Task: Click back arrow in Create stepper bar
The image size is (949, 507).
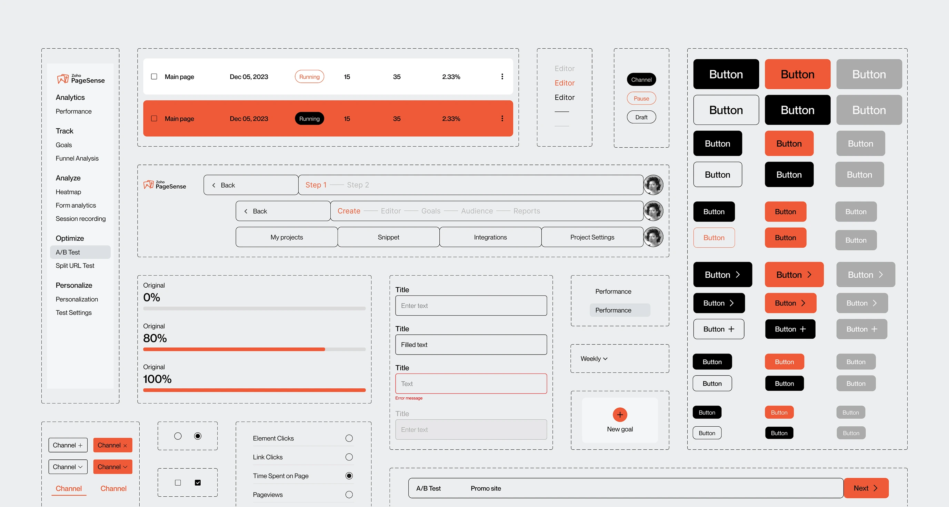Action: [x=246, y=211]
